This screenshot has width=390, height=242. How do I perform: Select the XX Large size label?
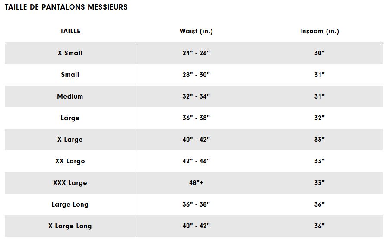[x=70, y=161]
